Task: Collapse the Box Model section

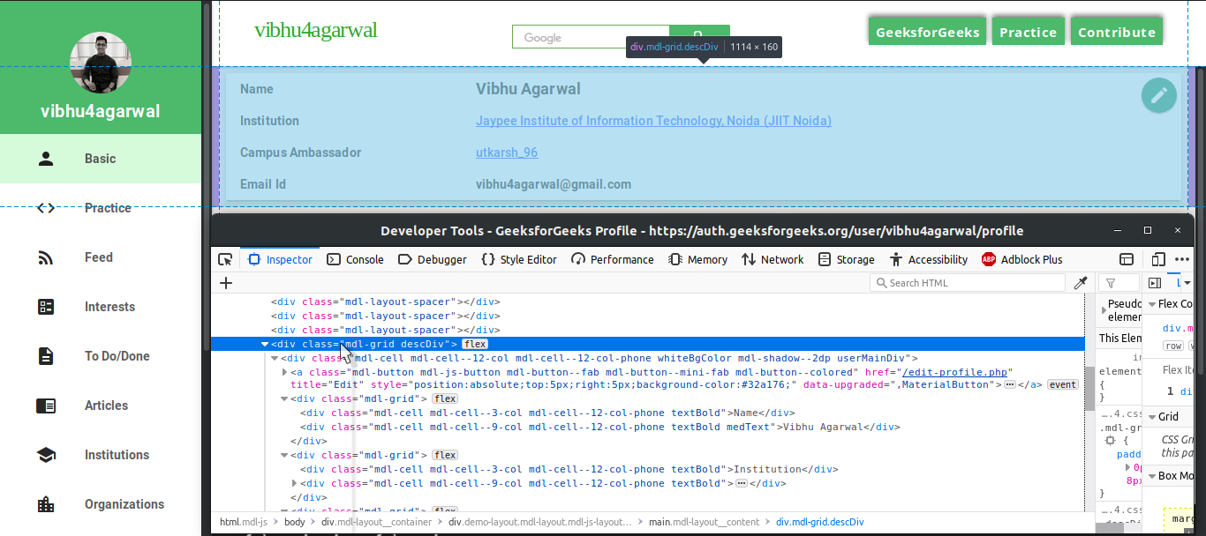Action: 1151,475
